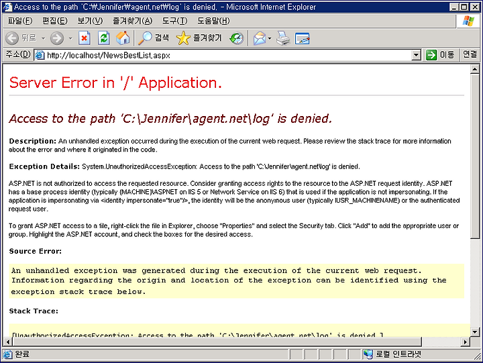483x363 pixels.
Task: Click the vertical scrollbar thumb
Action: tap(475, 156)
